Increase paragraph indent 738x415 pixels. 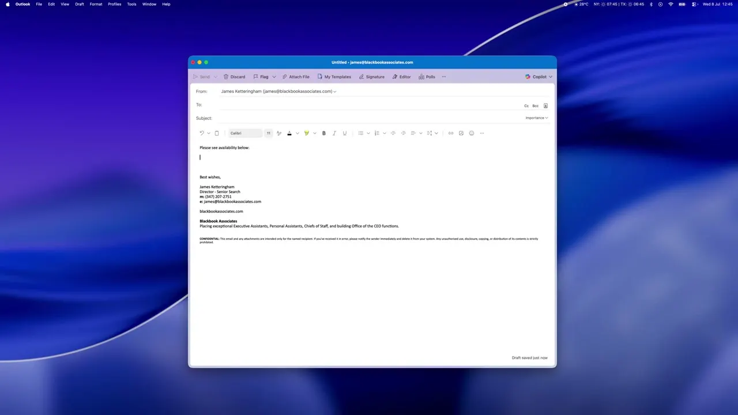pyautogui.click(x=404, y=133)
